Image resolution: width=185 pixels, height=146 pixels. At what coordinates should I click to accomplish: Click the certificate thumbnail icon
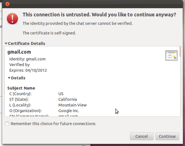[171, 55]
